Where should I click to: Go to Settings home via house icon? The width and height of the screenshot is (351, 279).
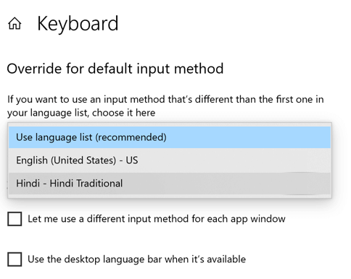15,23
